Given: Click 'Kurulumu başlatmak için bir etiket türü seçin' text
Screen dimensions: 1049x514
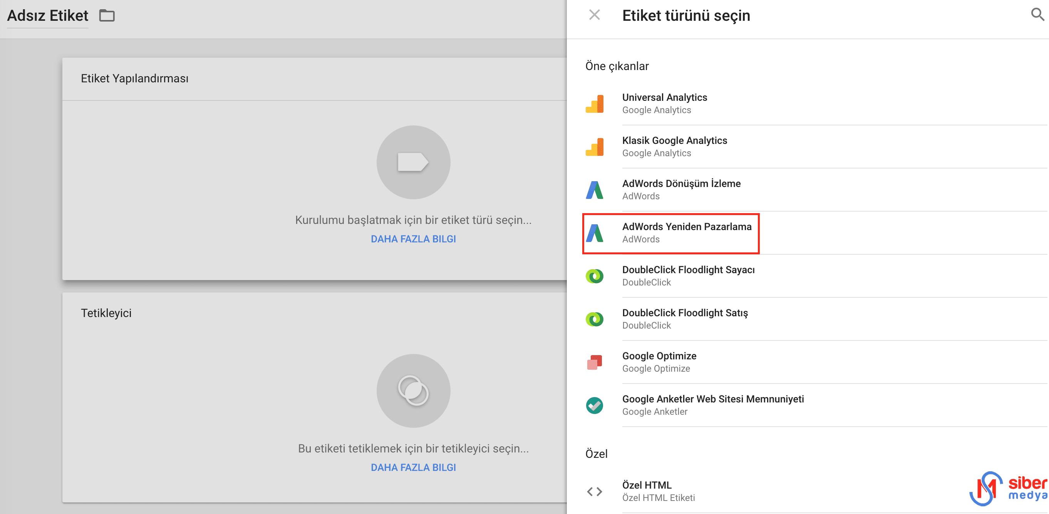Looking at the screenshot, I should tap(413, 220).
